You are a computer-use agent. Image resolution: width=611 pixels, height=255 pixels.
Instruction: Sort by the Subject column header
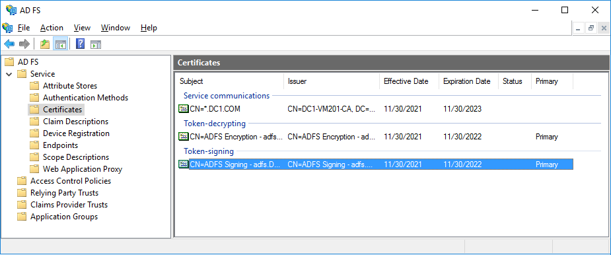230,81
